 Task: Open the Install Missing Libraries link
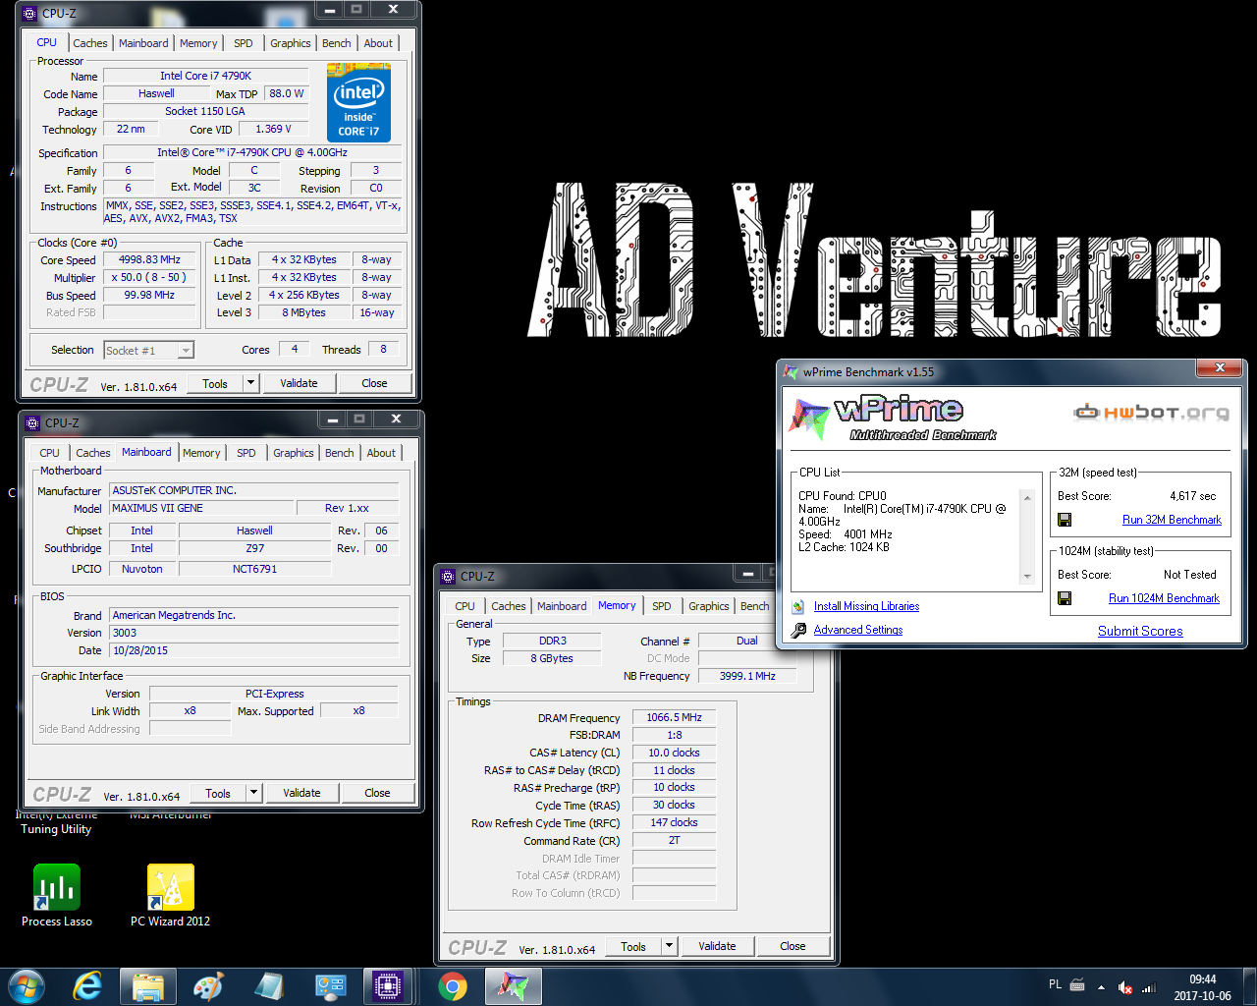[866, 606]
